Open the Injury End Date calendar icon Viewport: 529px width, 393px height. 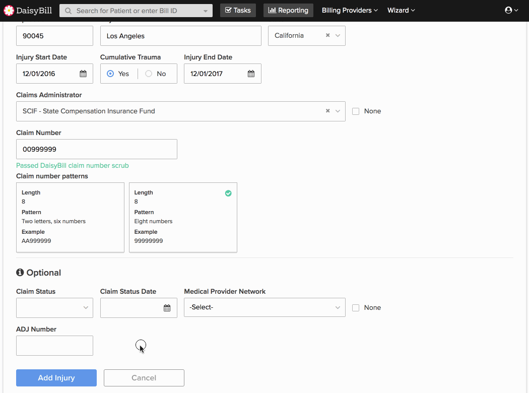click(251, 74)
